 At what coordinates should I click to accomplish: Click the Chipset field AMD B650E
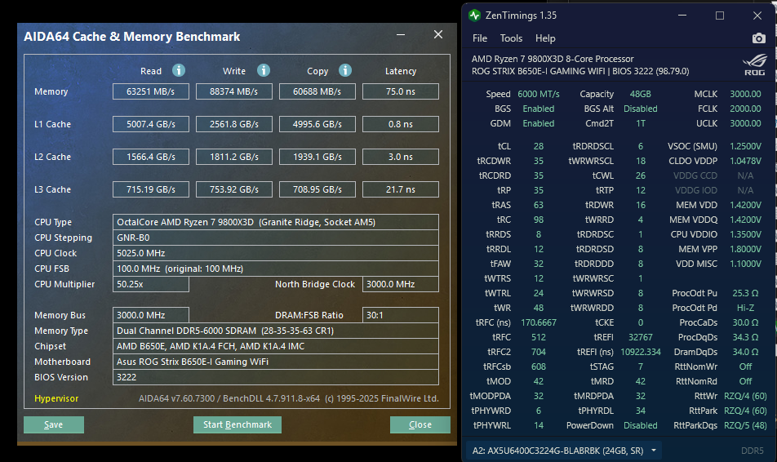(x=276, y=346)
